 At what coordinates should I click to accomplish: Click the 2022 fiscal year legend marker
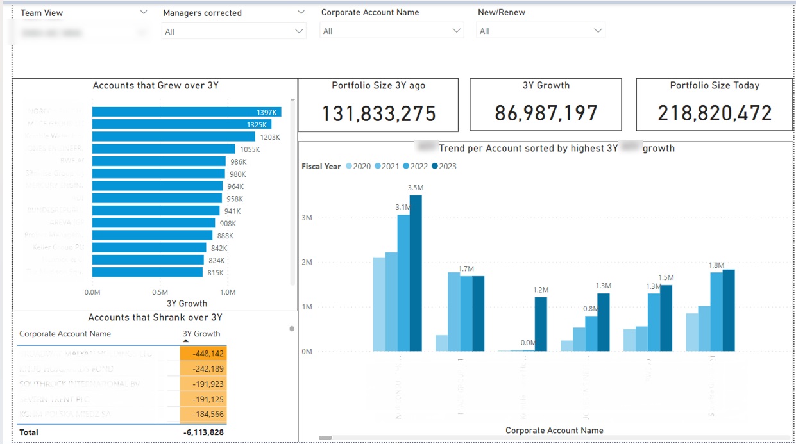coord(406,167)
